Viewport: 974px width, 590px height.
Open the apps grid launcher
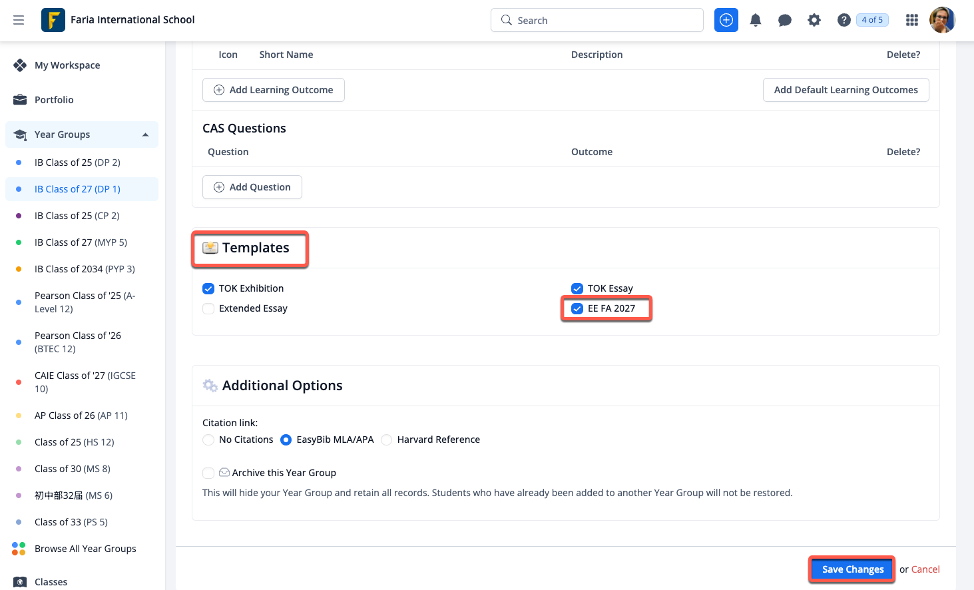(911, 20)
